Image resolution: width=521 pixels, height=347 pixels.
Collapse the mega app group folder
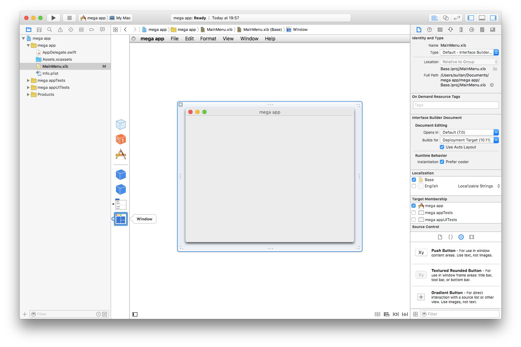coord(28,45)
